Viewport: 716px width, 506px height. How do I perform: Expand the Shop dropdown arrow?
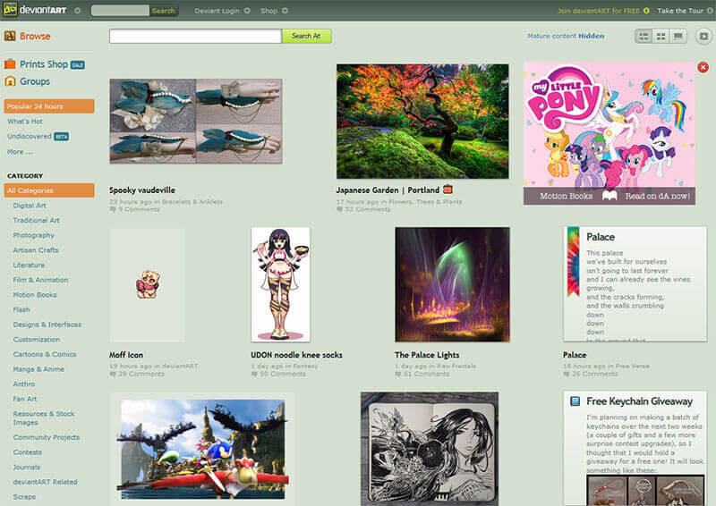point(285,11)
